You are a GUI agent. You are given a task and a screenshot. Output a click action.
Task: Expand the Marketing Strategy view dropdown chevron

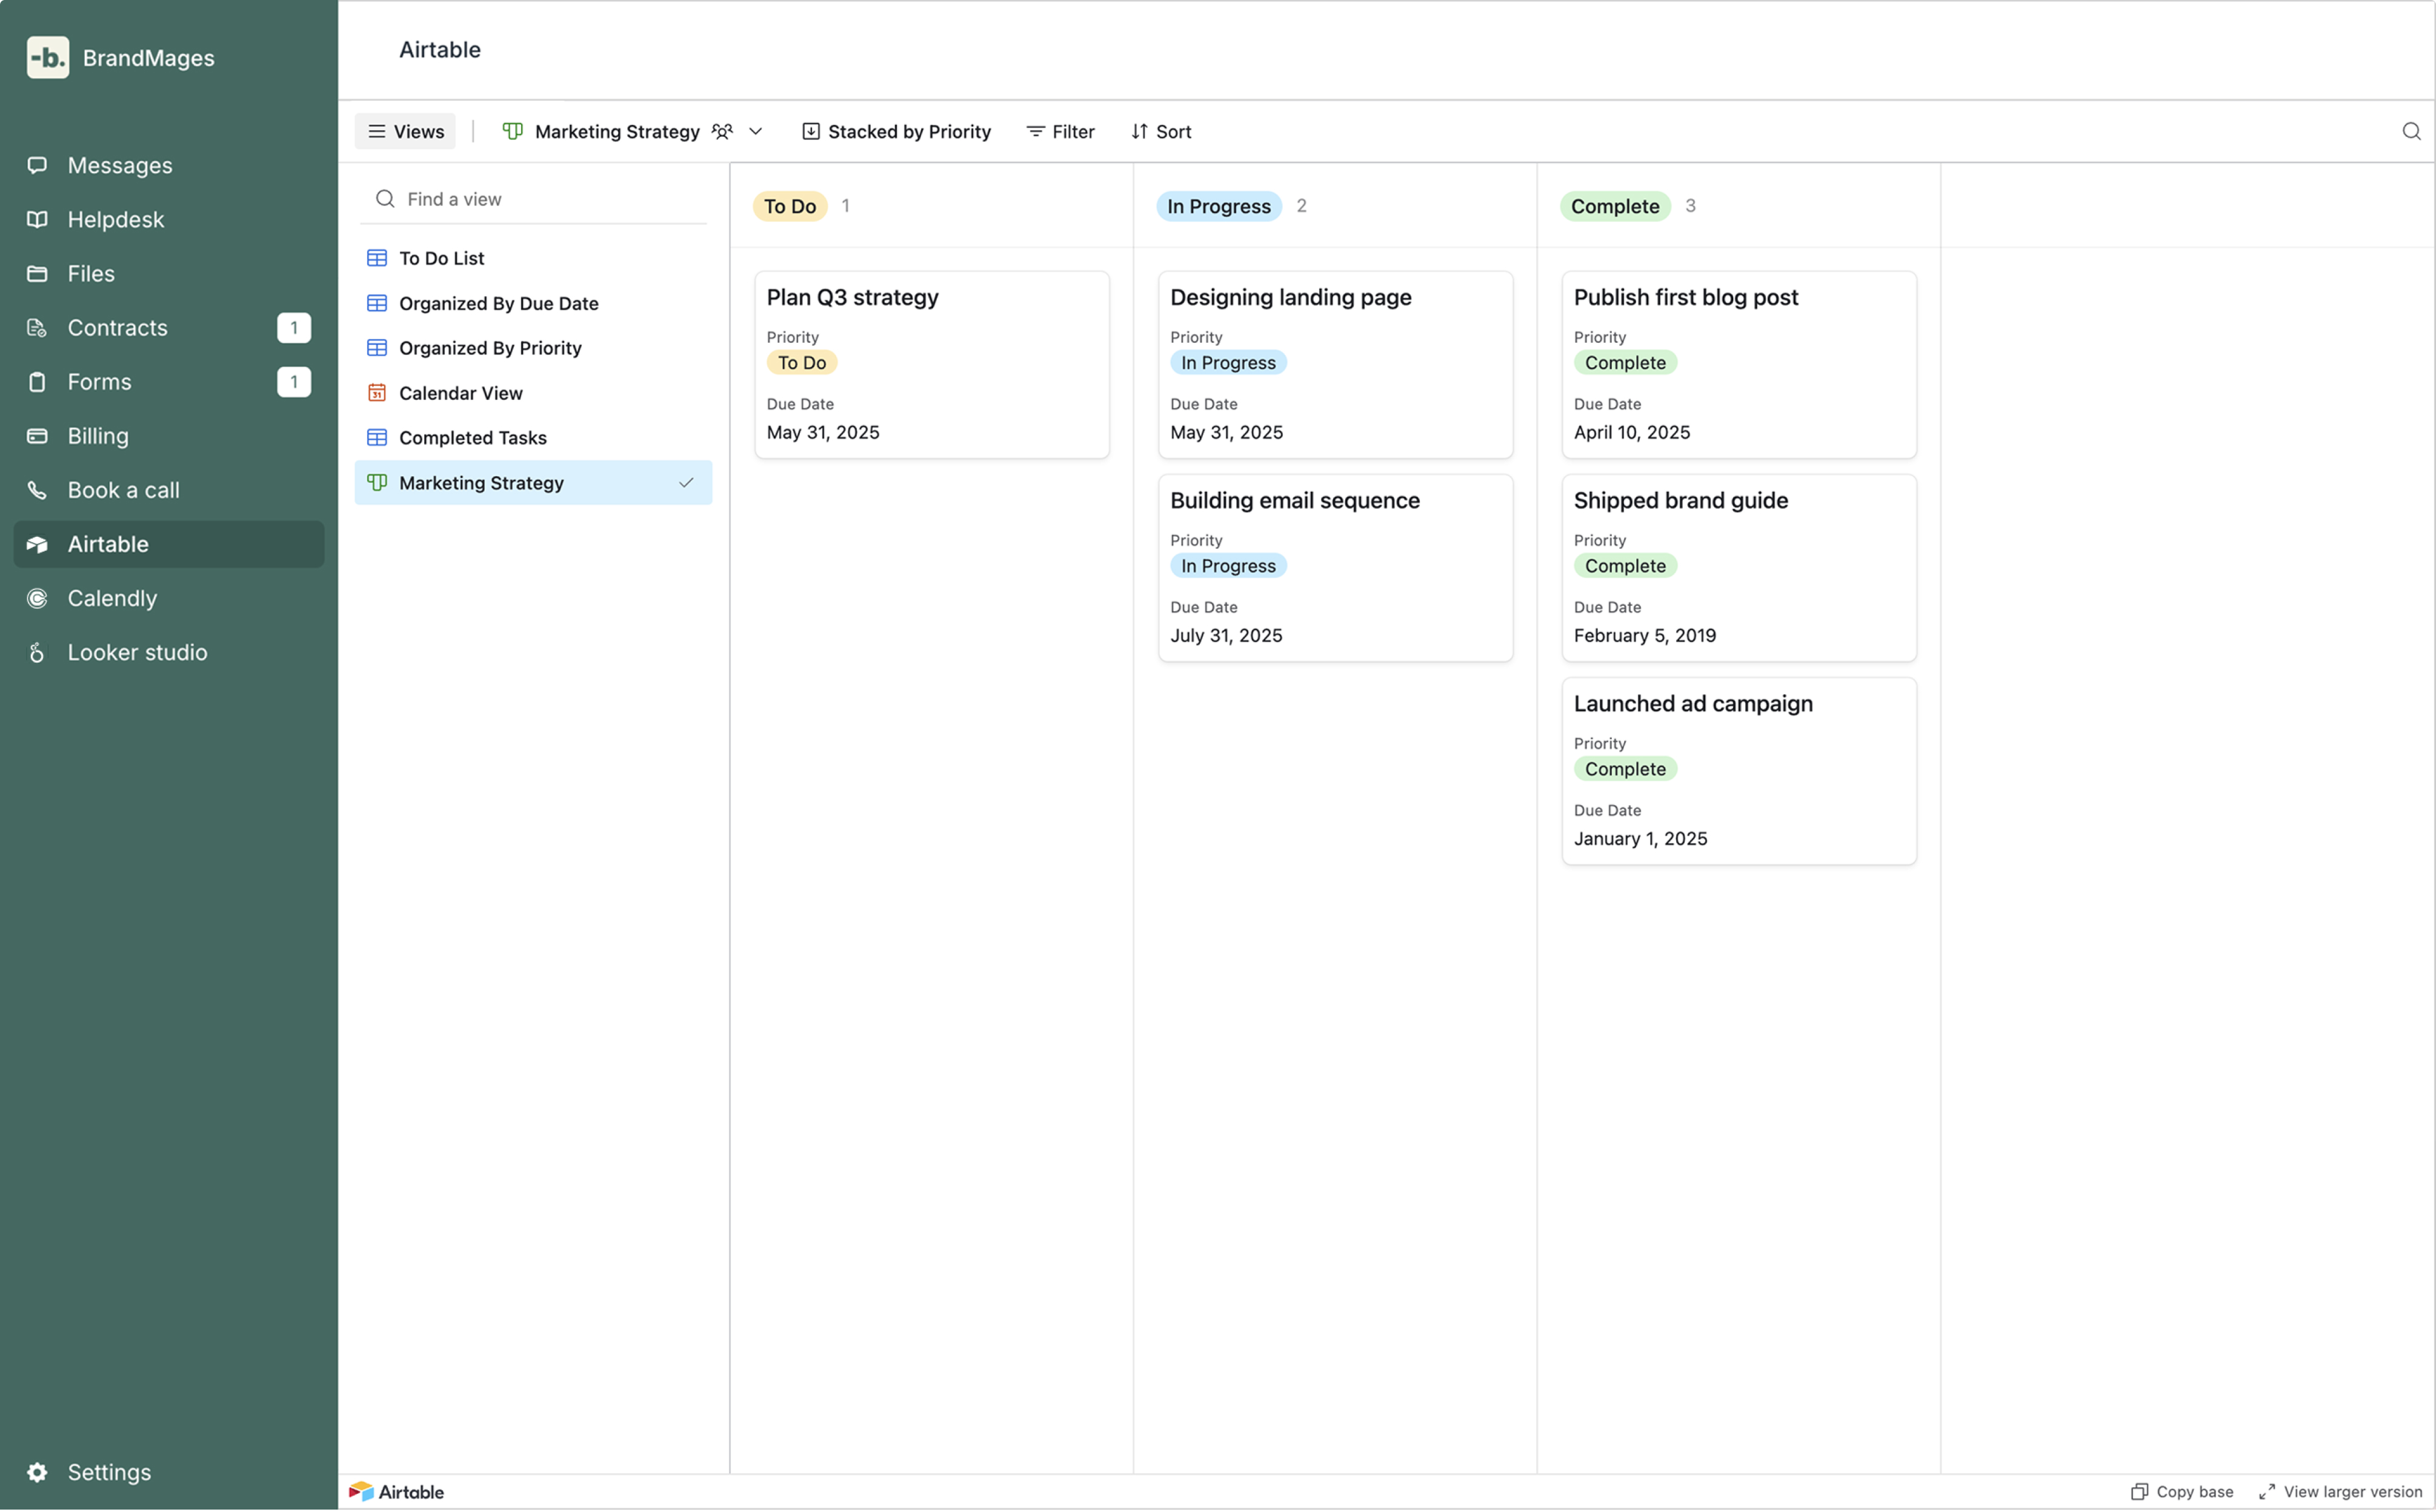756,131
